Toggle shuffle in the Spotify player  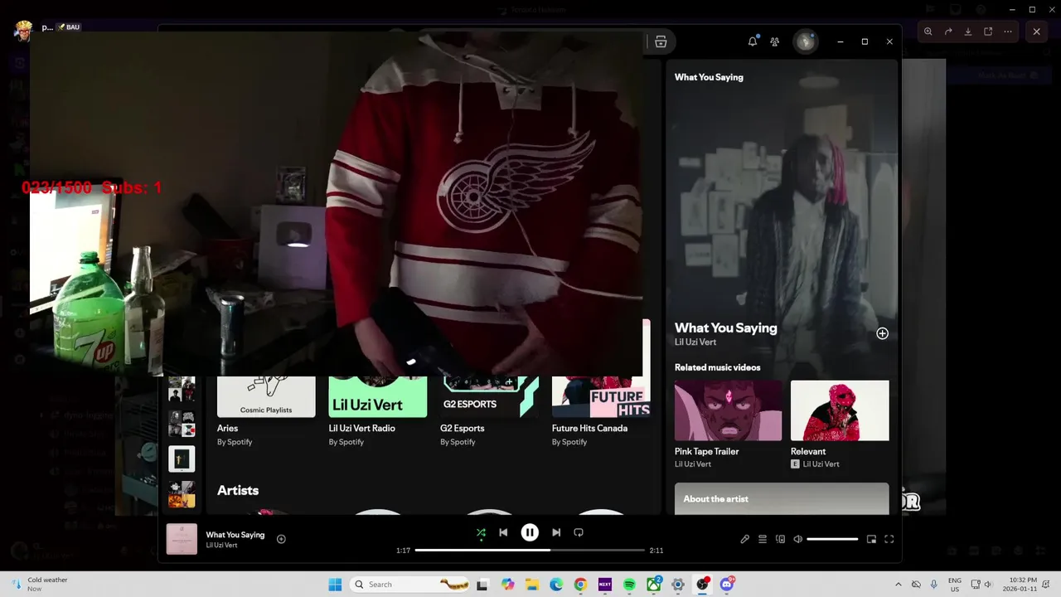[481, 533]
